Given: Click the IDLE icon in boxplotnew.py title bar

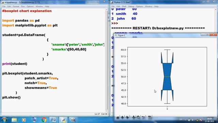Looking at the screenshot, I should (x=3, y=2).
